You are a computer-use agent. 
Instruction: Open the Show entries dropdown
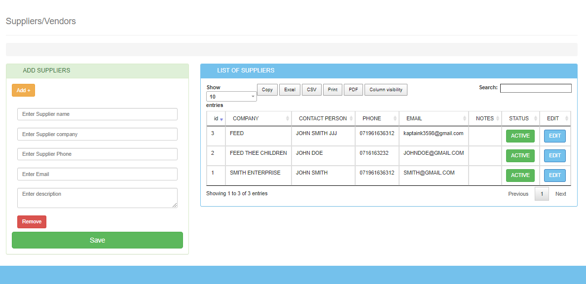coord(231,97)
